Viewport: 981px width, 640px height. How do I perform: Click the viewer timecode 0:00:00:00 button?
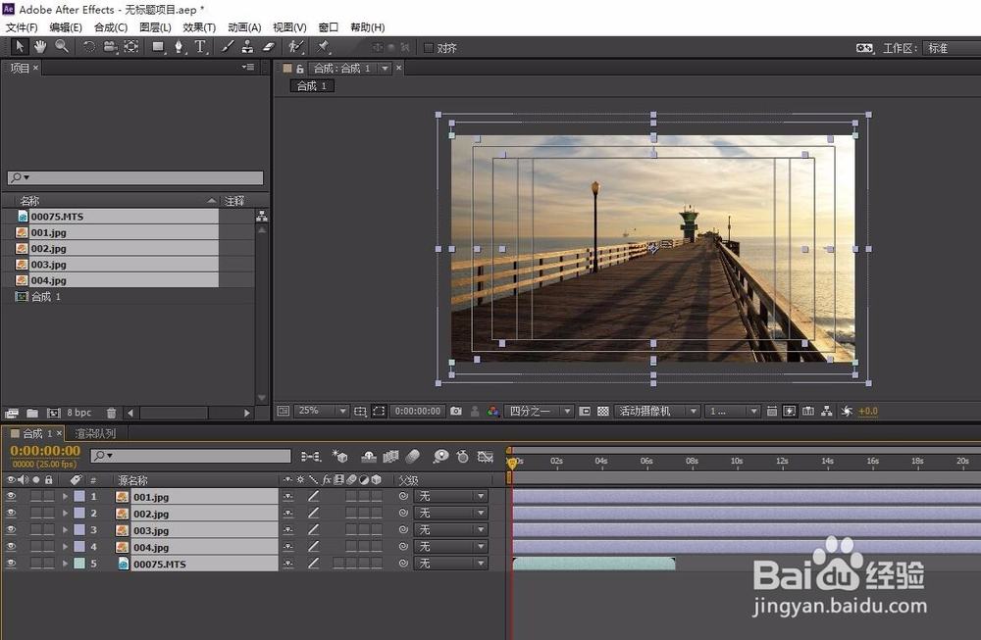[x=418, y=411]
